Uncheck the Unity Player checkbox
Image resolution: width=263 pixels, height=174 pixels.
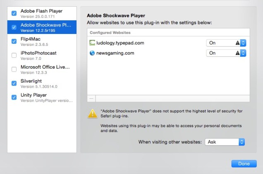(x=14, y=97)
